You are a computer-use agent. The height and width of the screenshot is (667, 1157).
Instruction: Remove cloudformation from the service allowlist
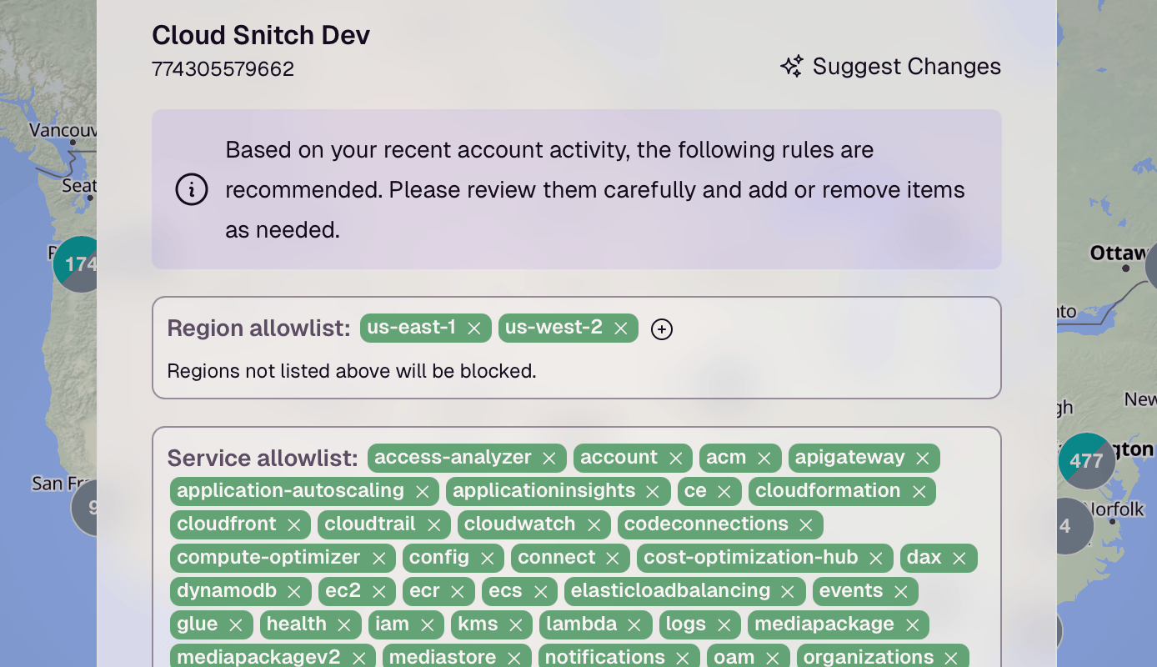(x=918, y=491)
